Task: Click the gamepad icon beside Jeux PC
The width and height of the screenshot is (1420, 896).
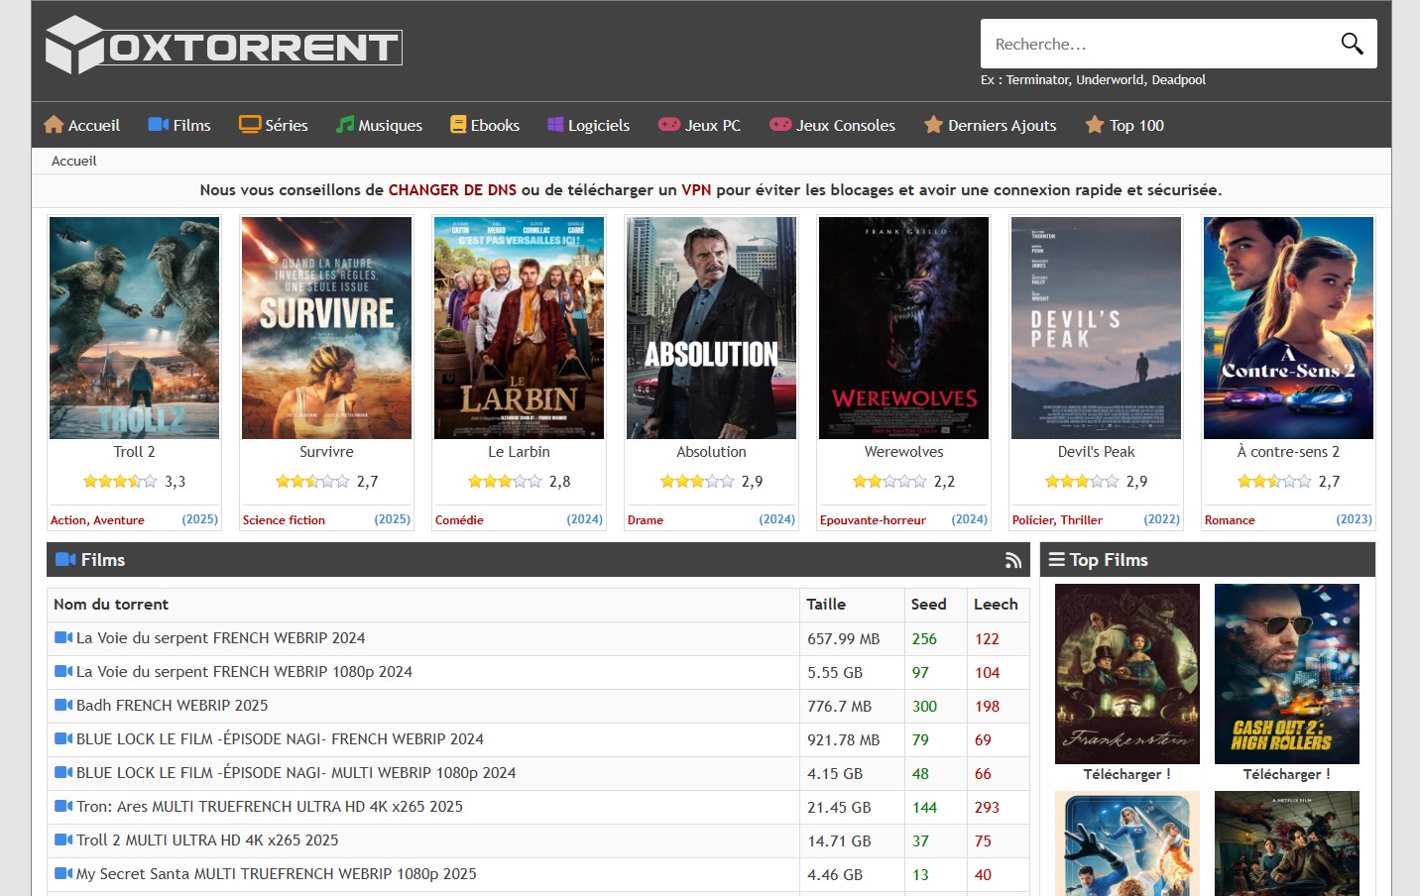Action: (669, 125)
